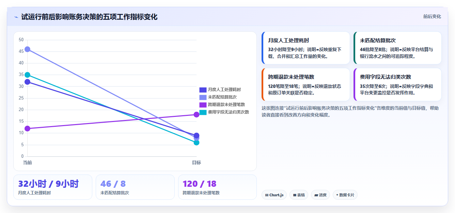Click 跨期退款未处理笔数 label under 120 / 18
This screenshot has height=213, width=455.
pyautogui.click(x=201, y=193)
